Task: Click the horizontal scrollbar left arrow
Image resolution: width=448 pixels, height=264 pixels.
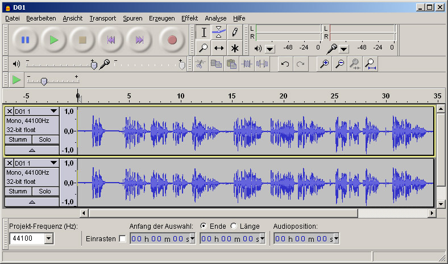Action: tap(84, 213)
